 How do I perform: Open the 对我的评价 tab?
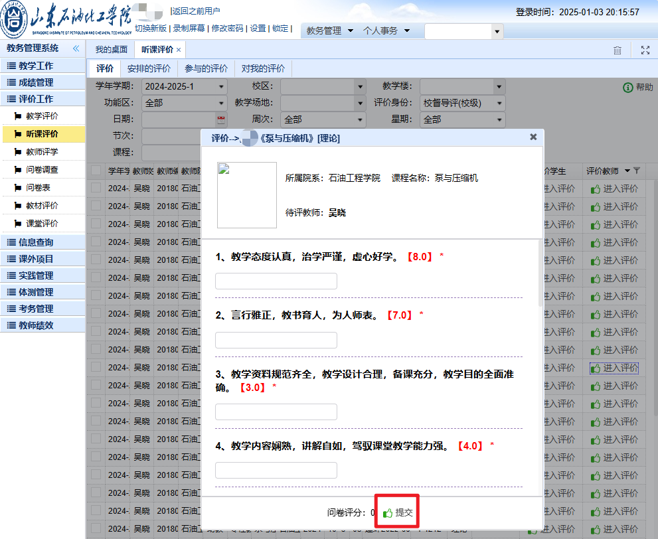click(x=263, y=68)
